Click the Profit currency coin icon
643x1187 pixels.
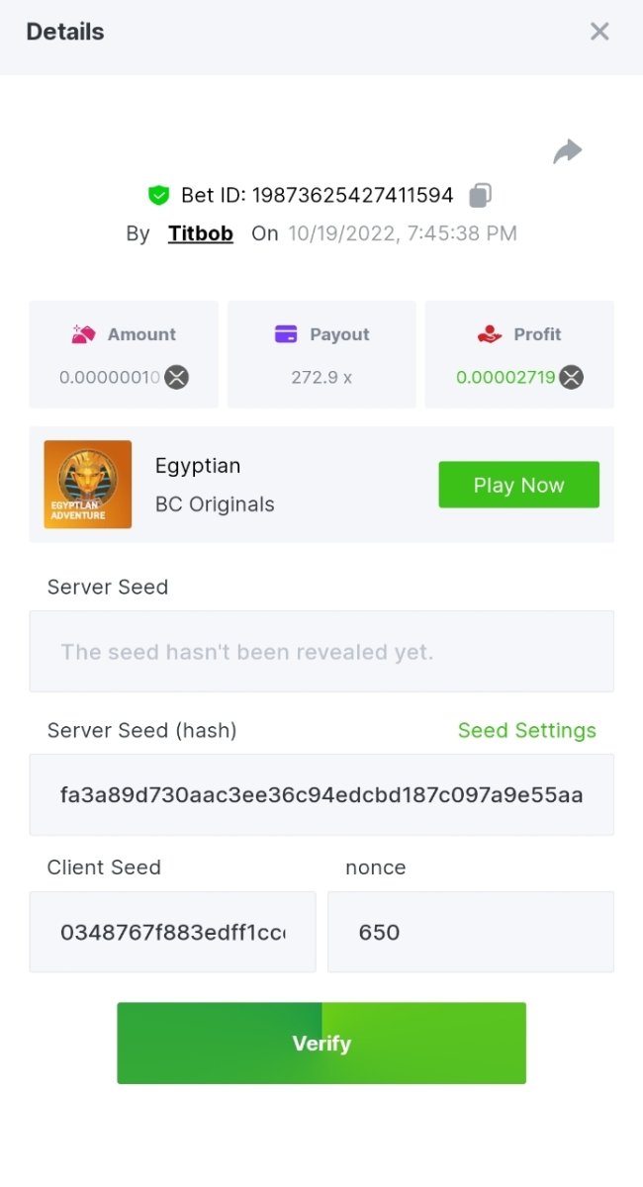point(572,377)
